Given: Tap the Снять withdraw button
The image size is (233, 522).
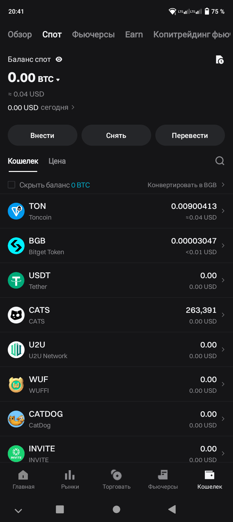Looking at the screenshot, I should 116,135.
